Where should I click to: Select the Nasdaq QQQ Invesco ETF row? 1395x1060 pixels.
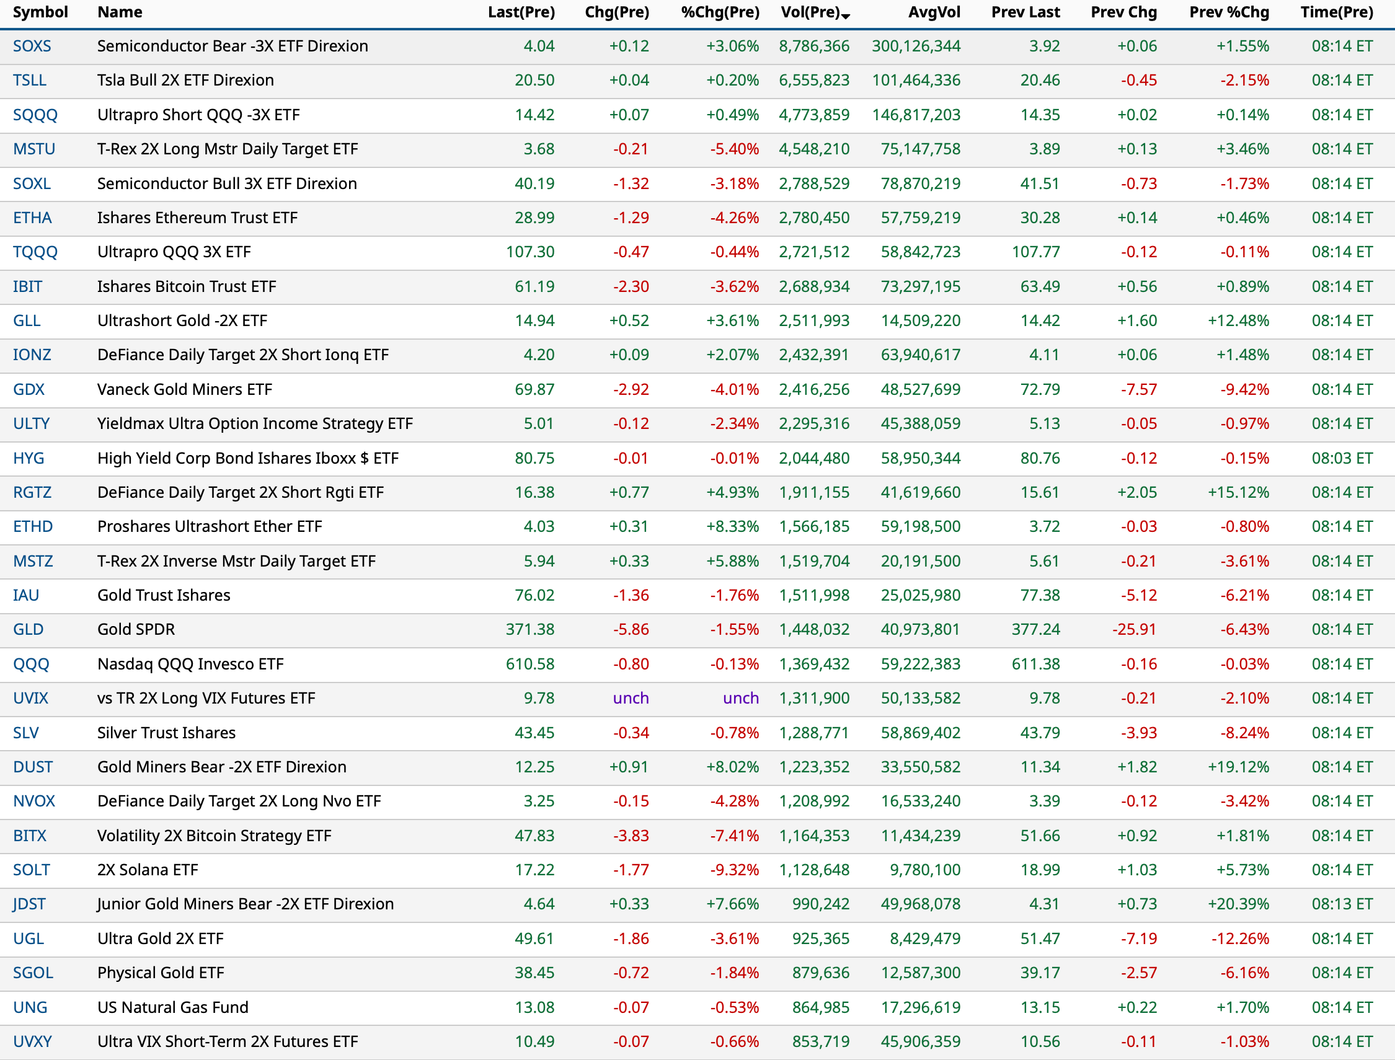click(190, 664)
